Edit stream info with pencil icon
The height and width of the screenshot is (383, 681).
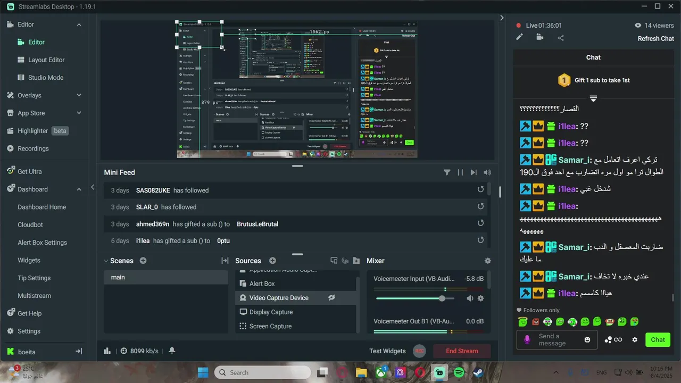(520, 37)
